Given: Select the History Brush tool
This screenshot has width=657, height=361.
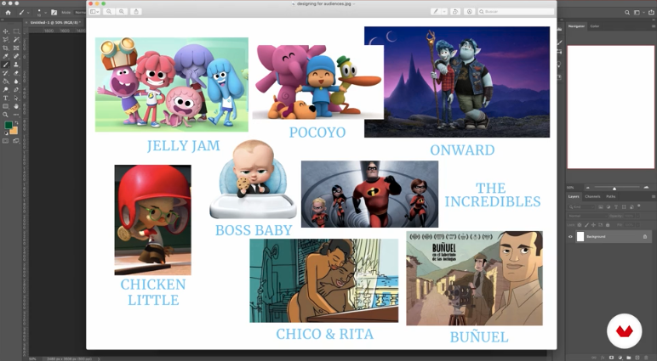Looking at the screenshot, I should [x=5, y=73].
